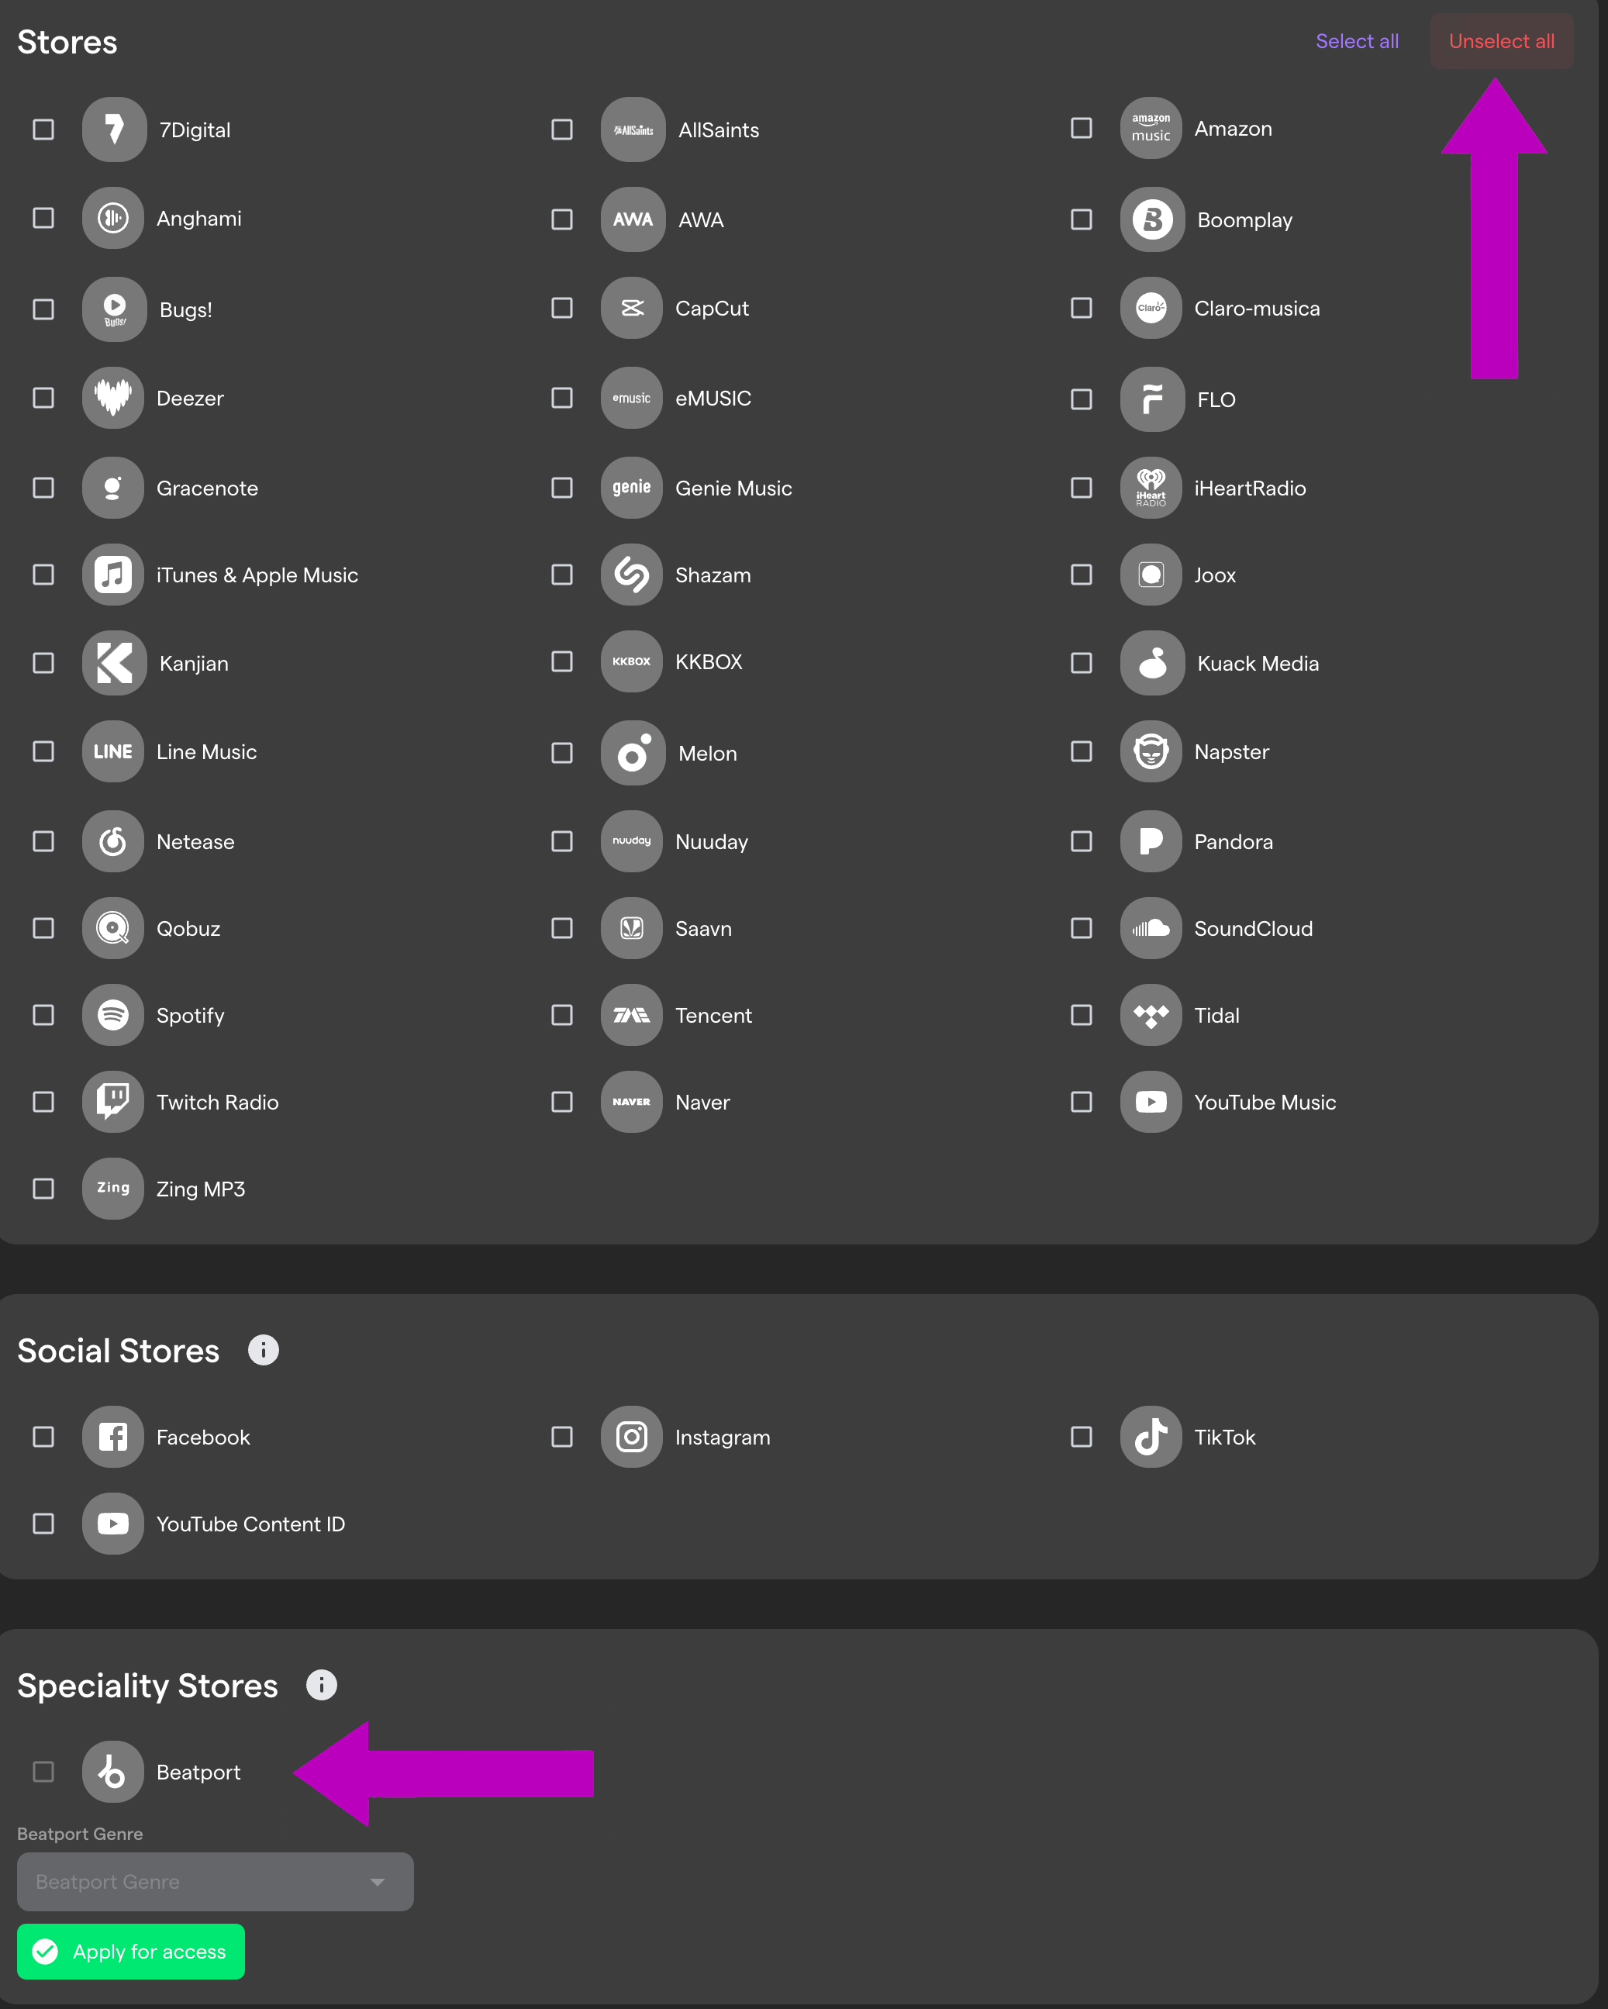Click the Shazam store icon
Image resolution: width=1608 pixels, height=2009 pixels.
632,575
